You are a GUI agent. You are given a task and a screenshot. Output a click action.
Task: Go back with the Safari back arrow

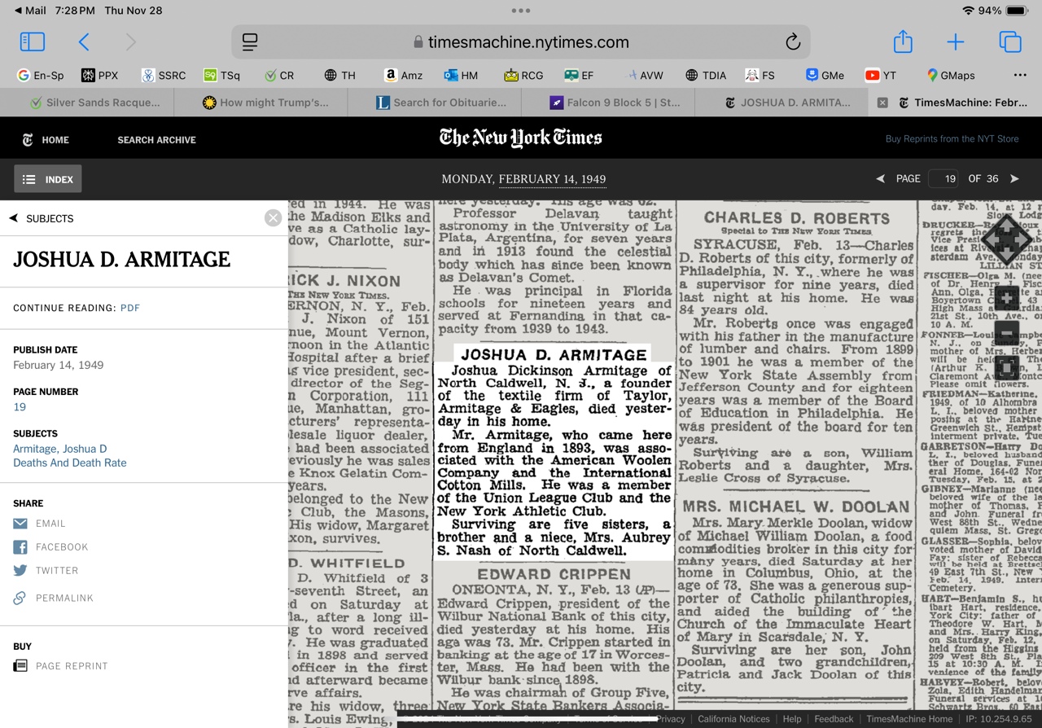tap(84, 42)
